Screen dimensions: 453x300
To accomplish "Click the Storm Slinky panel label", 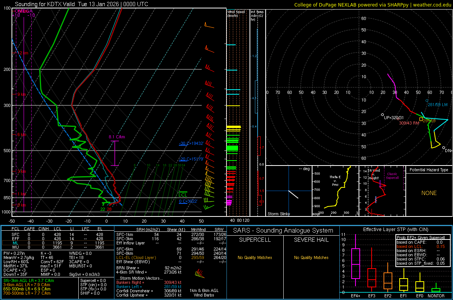I will pos(278,214).
